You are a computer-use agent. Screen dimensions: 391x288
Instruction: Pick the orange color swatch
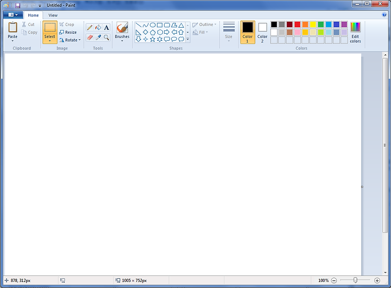(305, 24)
